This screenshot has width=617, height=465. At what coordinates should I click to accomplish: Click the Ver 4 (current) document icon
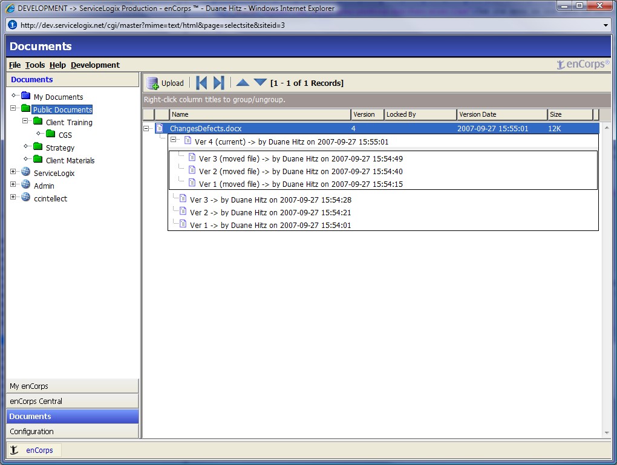[x=188, y=141]
